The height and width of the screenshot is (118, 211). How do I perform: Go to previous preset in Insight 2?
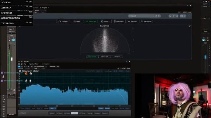click(156, 16)
